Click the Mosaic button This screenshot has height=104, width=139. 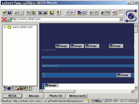[x=34, y=96]
